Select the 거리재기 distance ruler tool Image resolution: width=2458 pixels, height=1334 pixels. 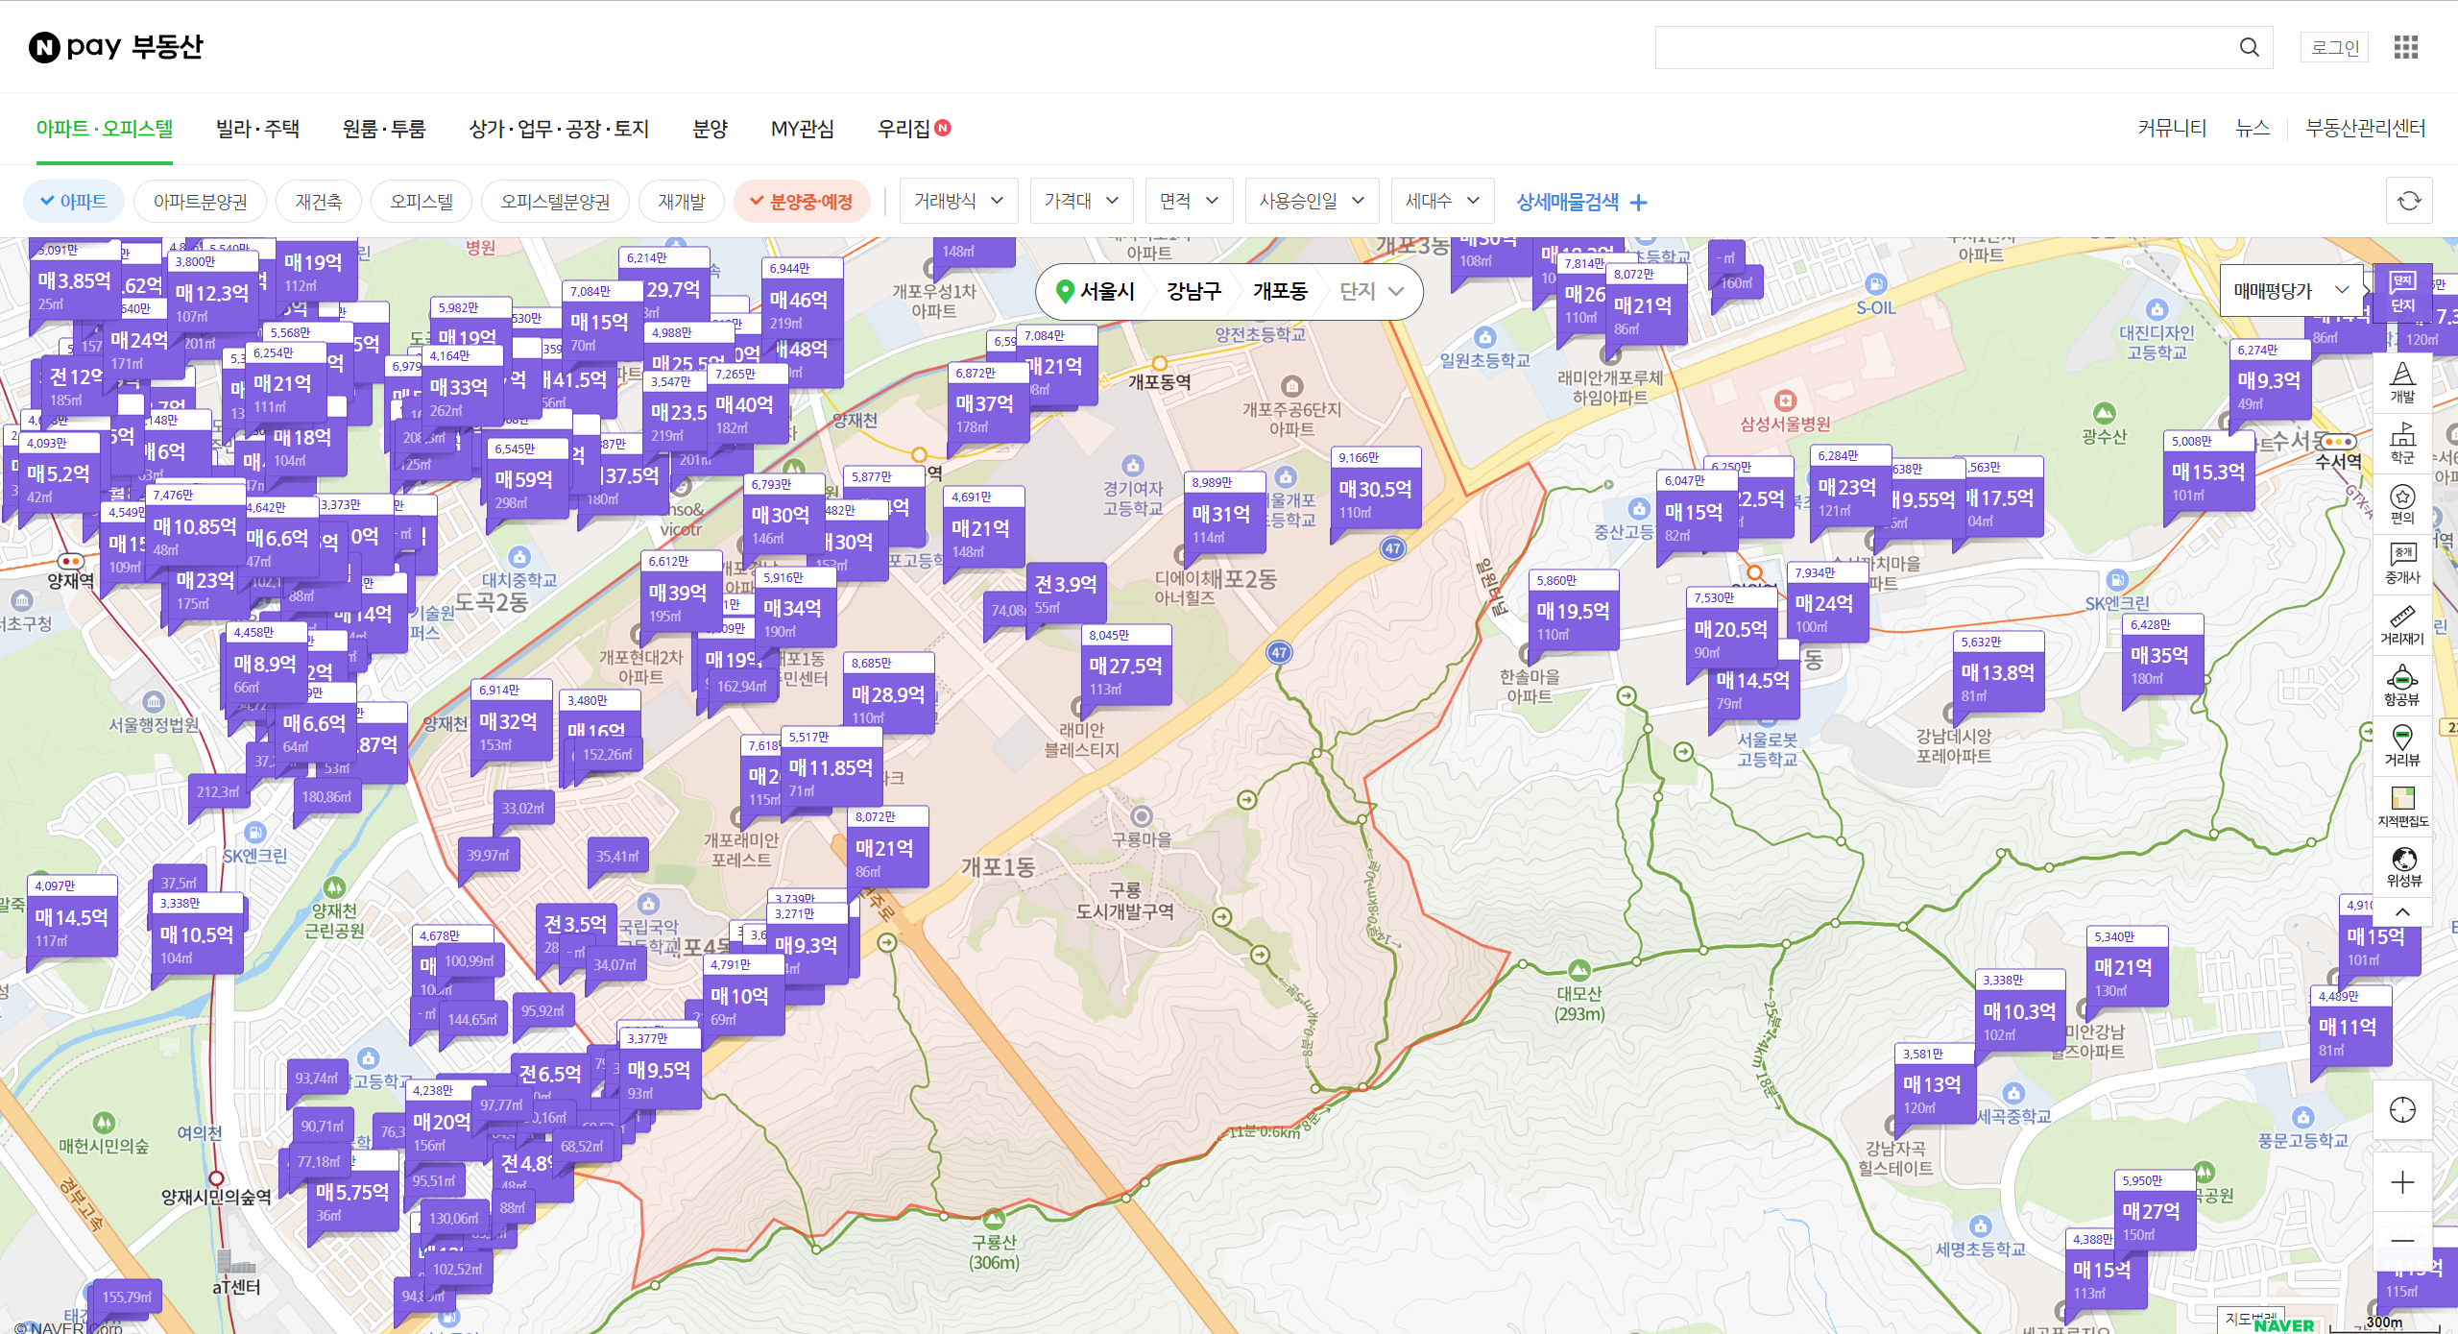(2401, 625)
